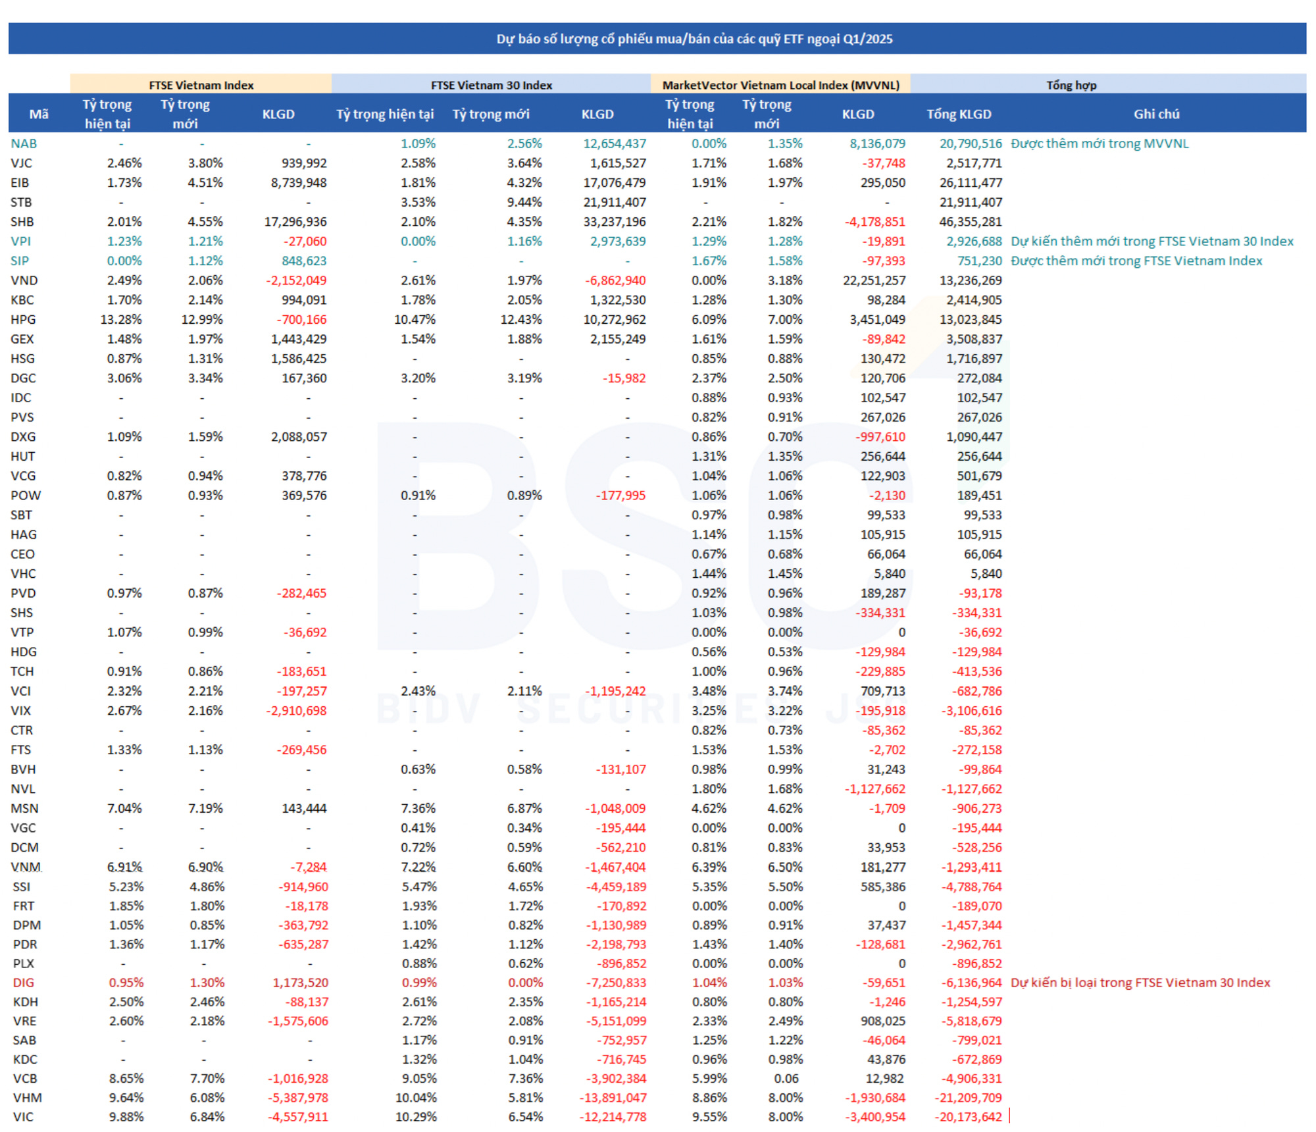
Task: Click the SIP note about FTSE Vietnam Index
Action: pyautogui.click(x=1136, y=261)
